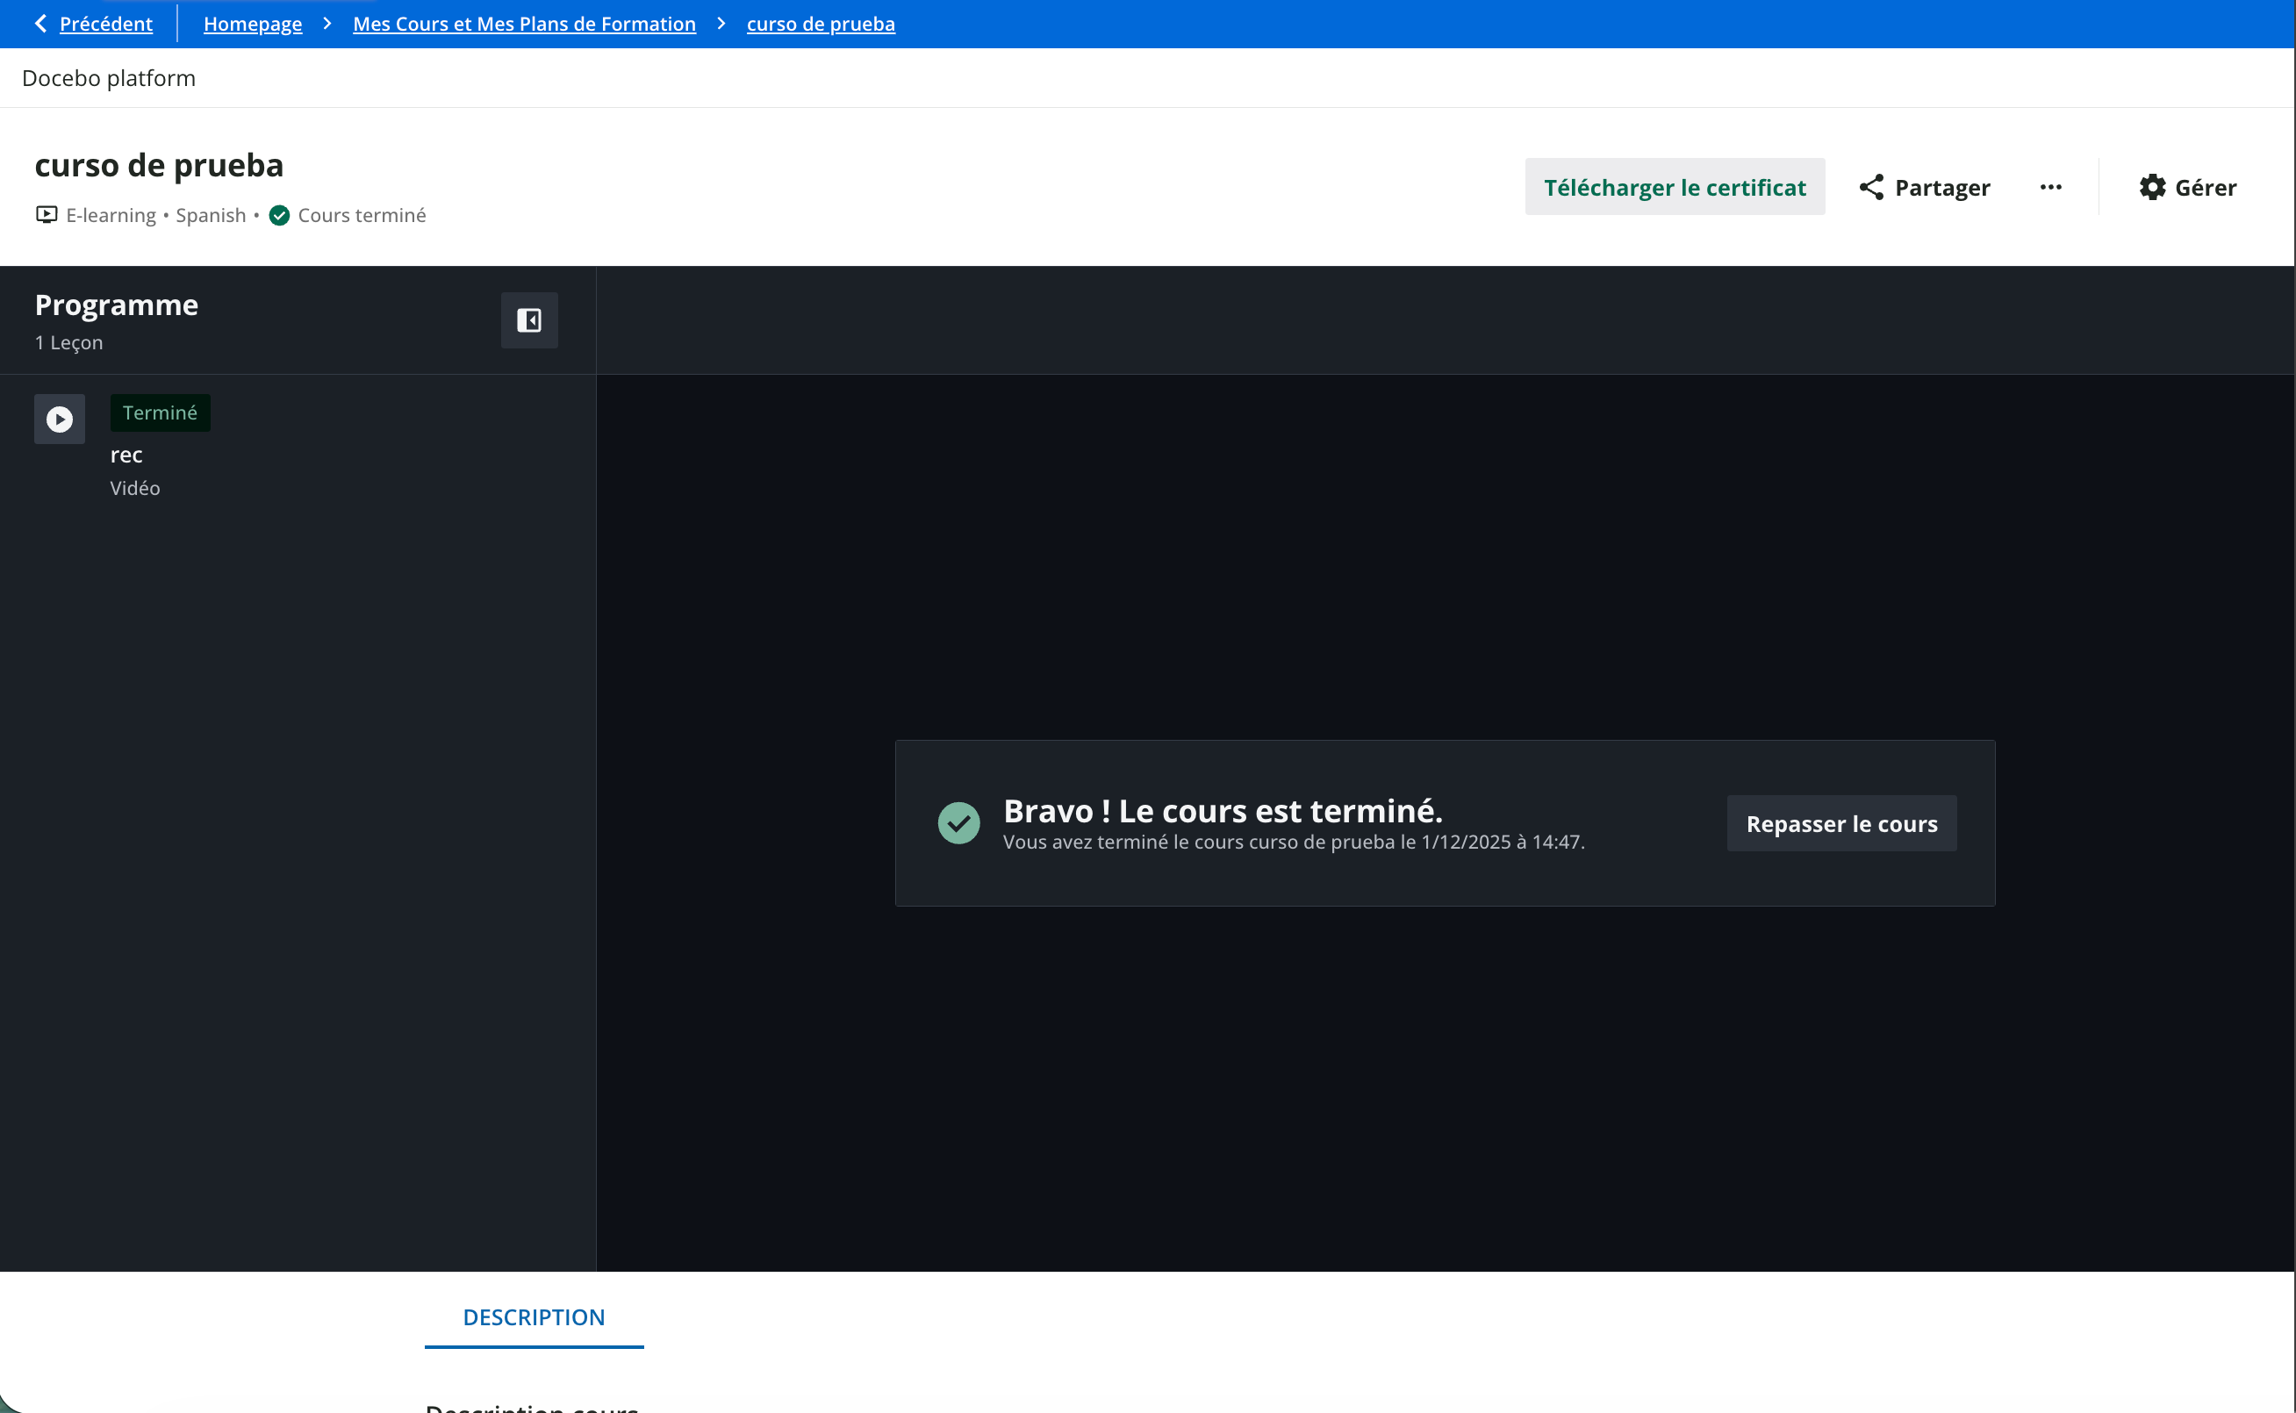Click the rec video play icon
The height and width of the screenshot is (1413, 2296).
60,419
